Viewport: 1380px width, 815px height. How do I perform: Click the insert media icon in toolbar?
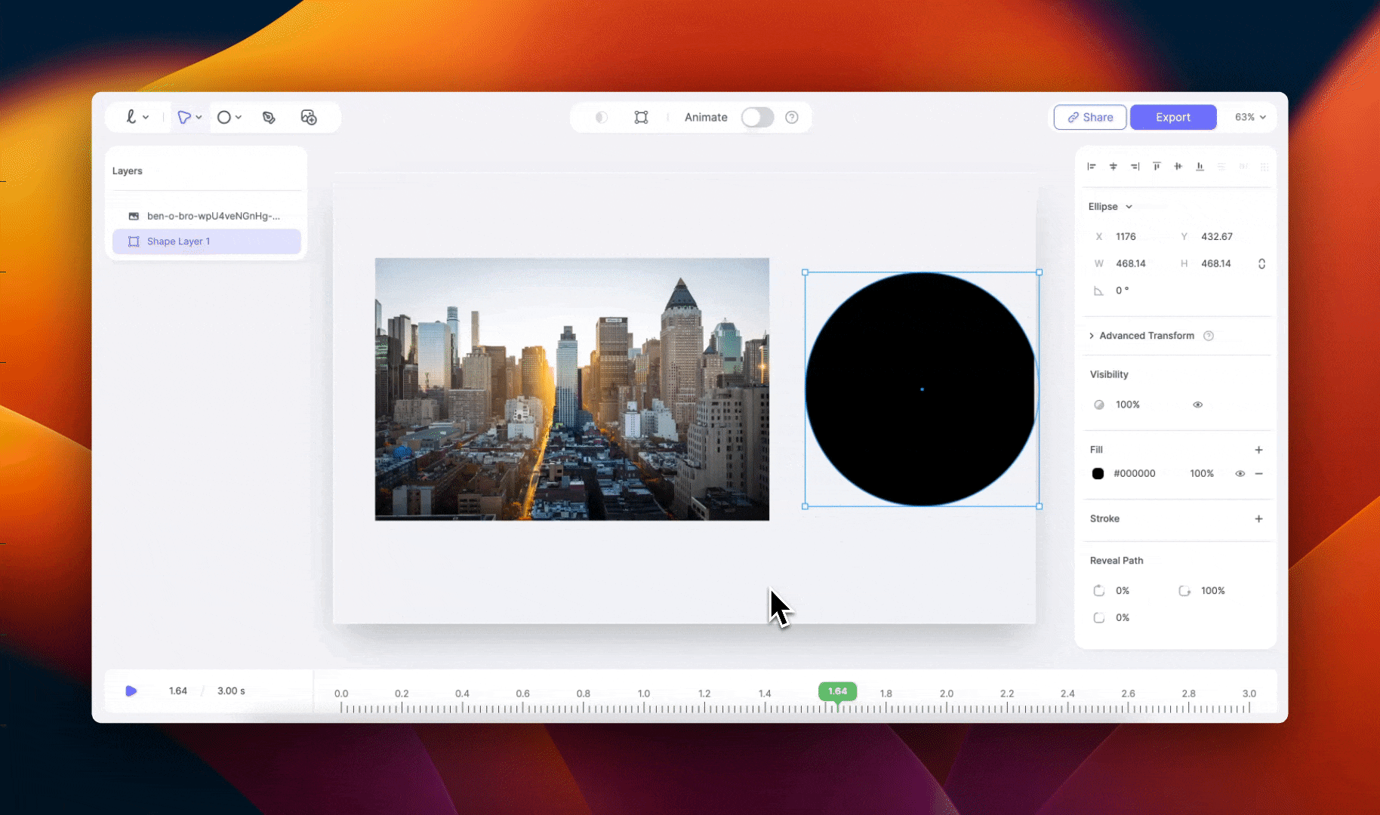coord(308,117)
